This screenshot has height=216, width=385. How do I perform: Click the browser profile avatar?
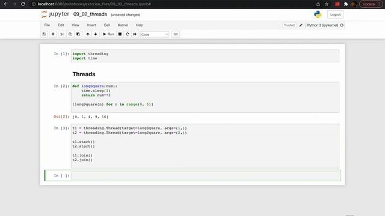(354, 4)
